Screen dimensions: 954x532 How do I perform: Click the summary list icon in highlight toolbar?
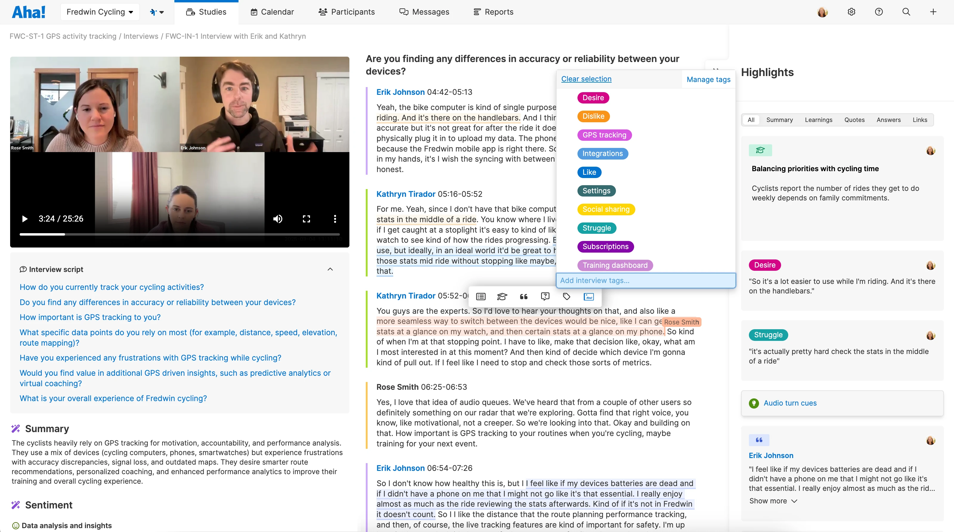481,296
